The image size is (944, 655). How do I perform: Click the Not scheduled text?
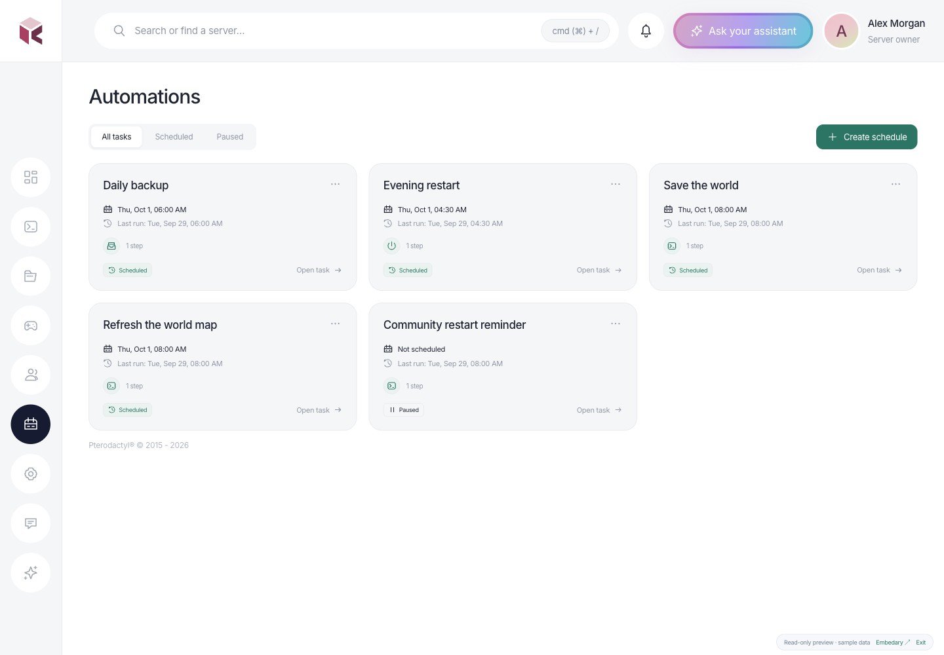pyautogui.click(x=422, y=349)
